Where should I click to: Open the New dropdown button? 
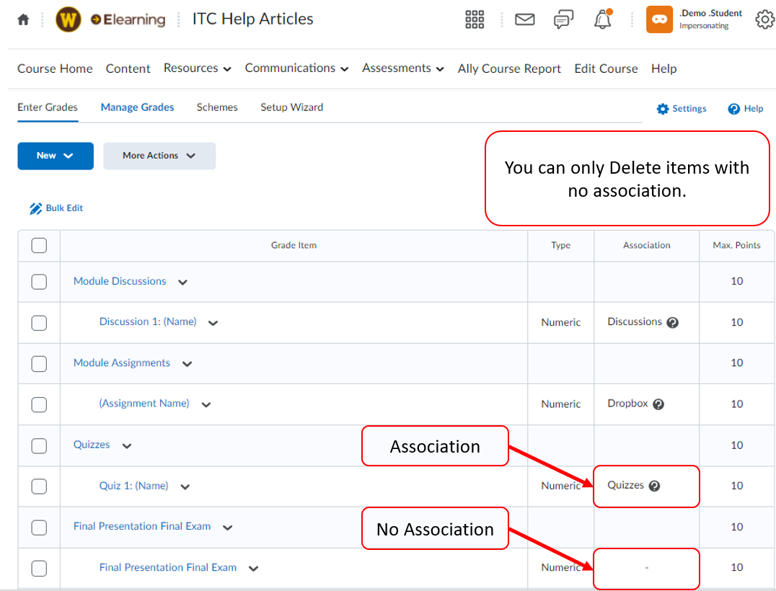coord(56,156)
